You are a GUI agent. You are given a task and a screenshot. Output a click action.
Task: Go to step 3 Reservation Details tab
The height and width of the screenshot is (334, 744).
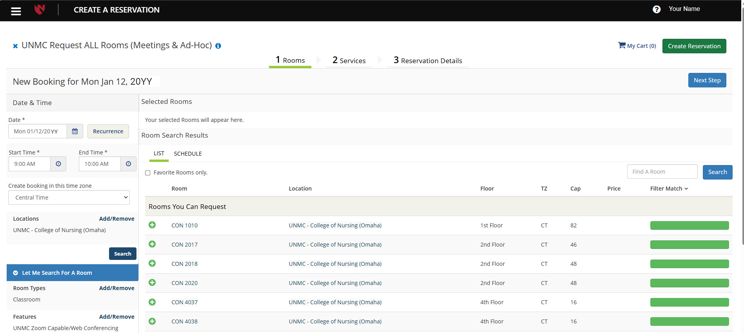[x=428, y=60]
